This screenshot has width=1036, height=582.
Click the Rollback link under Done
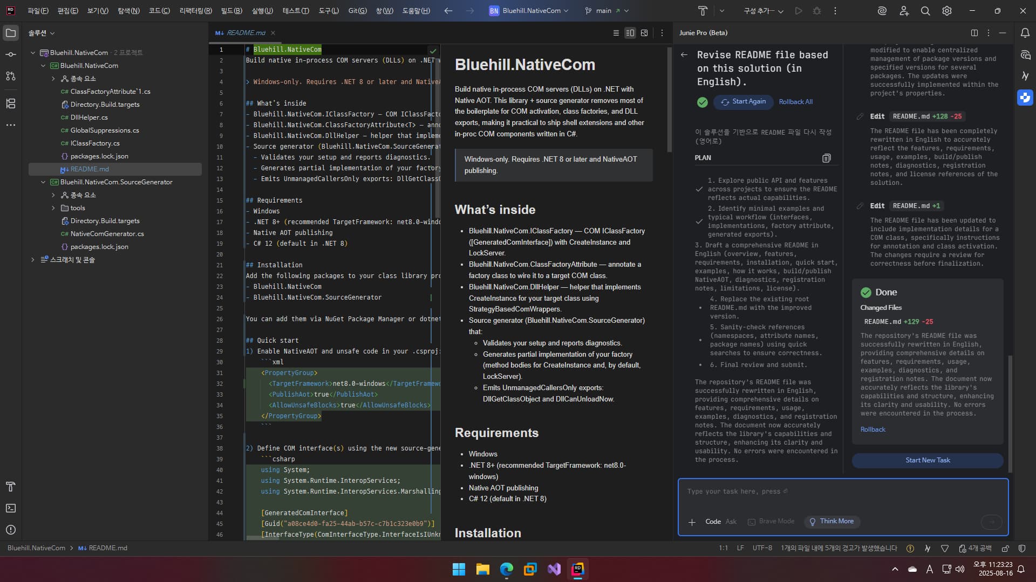point(873,429)
